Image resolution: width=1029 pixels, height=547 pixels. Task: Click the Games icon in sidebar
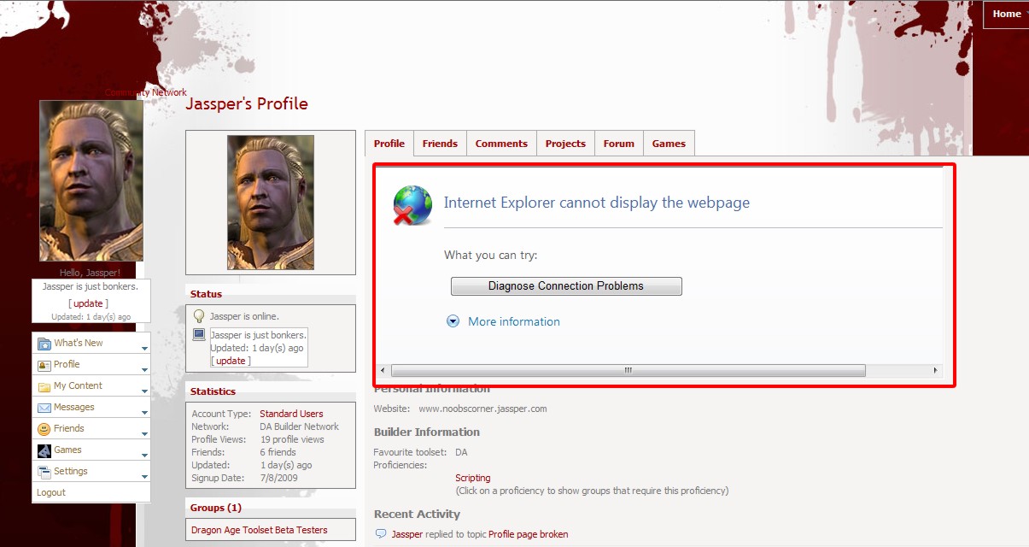click(44, 450)
